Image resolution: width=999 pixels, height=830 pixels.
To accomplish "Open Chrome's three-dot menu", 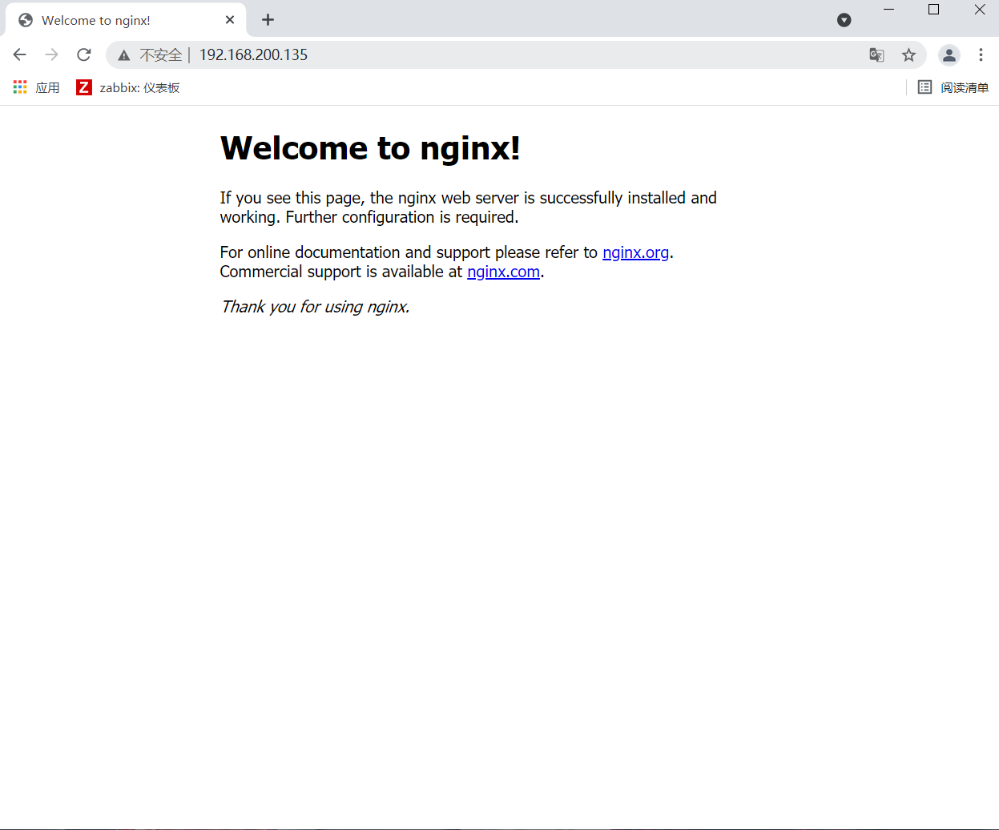I will click(x=981, y=54).
